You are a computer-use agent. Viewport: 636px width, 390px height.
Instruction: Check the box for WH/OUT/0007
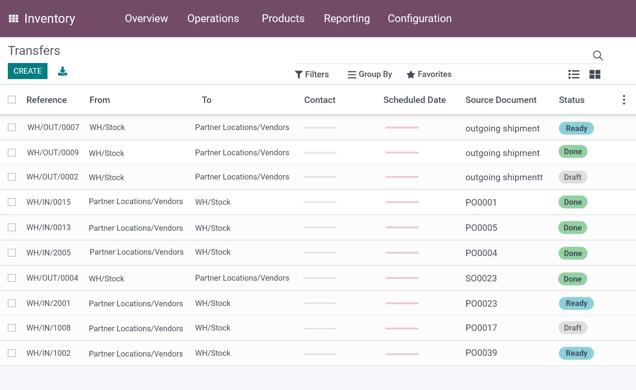click(x=12, y=128)
